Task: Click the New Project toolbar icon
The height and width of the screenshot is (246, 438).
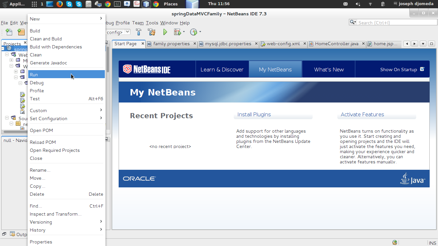Action: click(21, 32)
